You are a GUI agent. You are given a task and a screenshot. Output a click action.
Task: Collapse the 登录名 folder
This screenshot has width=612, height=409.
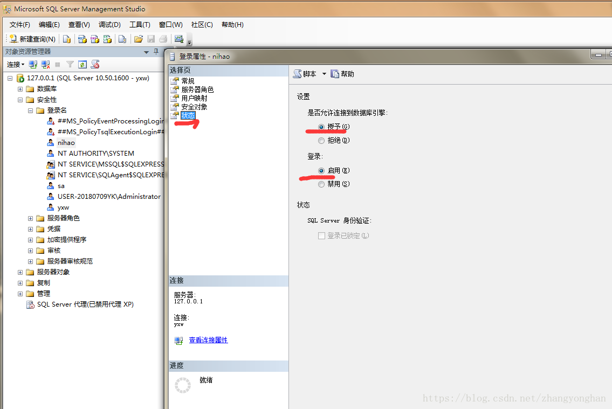[30, 110]
